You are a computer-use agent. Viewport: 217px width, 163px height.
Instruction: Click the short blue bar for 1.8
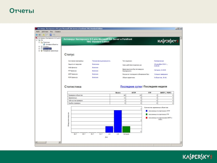[109, 130]
